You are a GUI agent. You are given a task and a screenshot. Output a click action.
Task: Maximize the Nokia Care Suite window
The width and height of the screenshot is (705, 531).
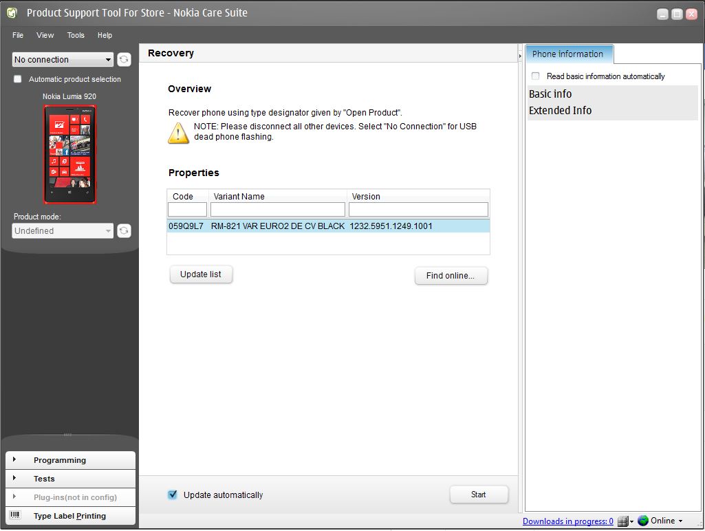[677, 14]
